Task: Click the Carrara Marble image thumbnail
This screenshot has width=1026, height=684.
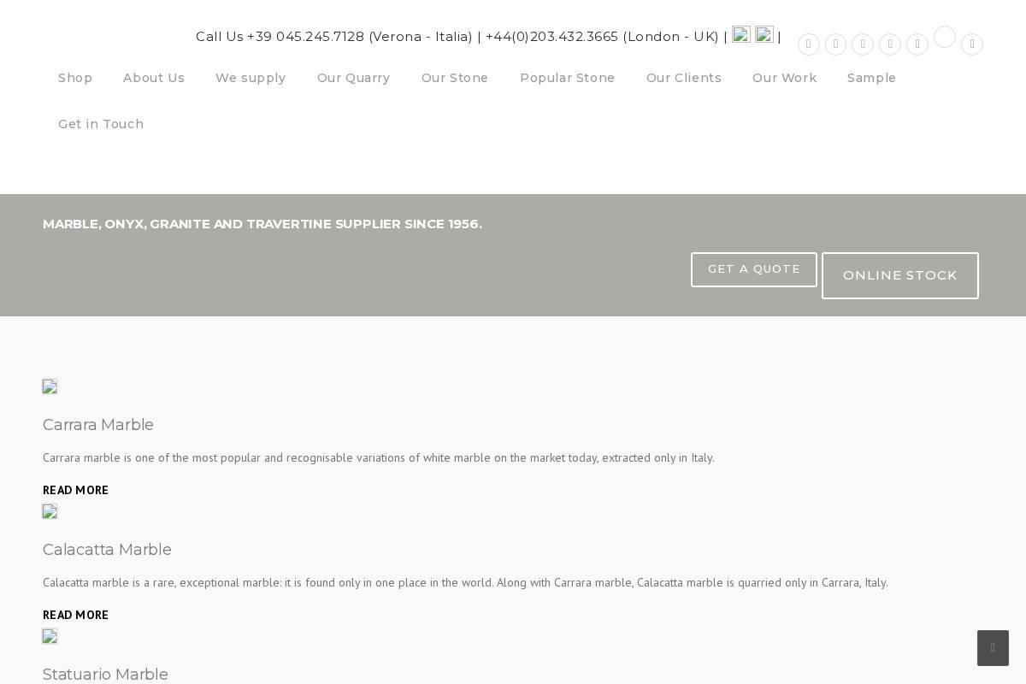Action: coord(50,387)
